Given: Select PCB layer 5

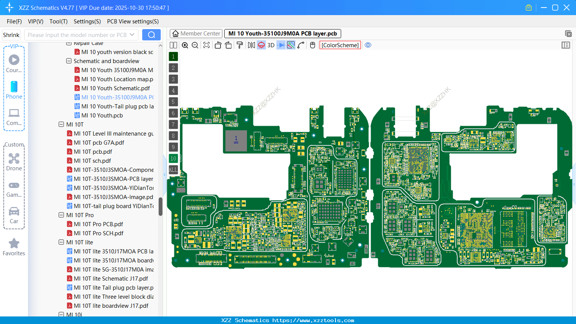Looking at the screenshot, I should 173,102.
